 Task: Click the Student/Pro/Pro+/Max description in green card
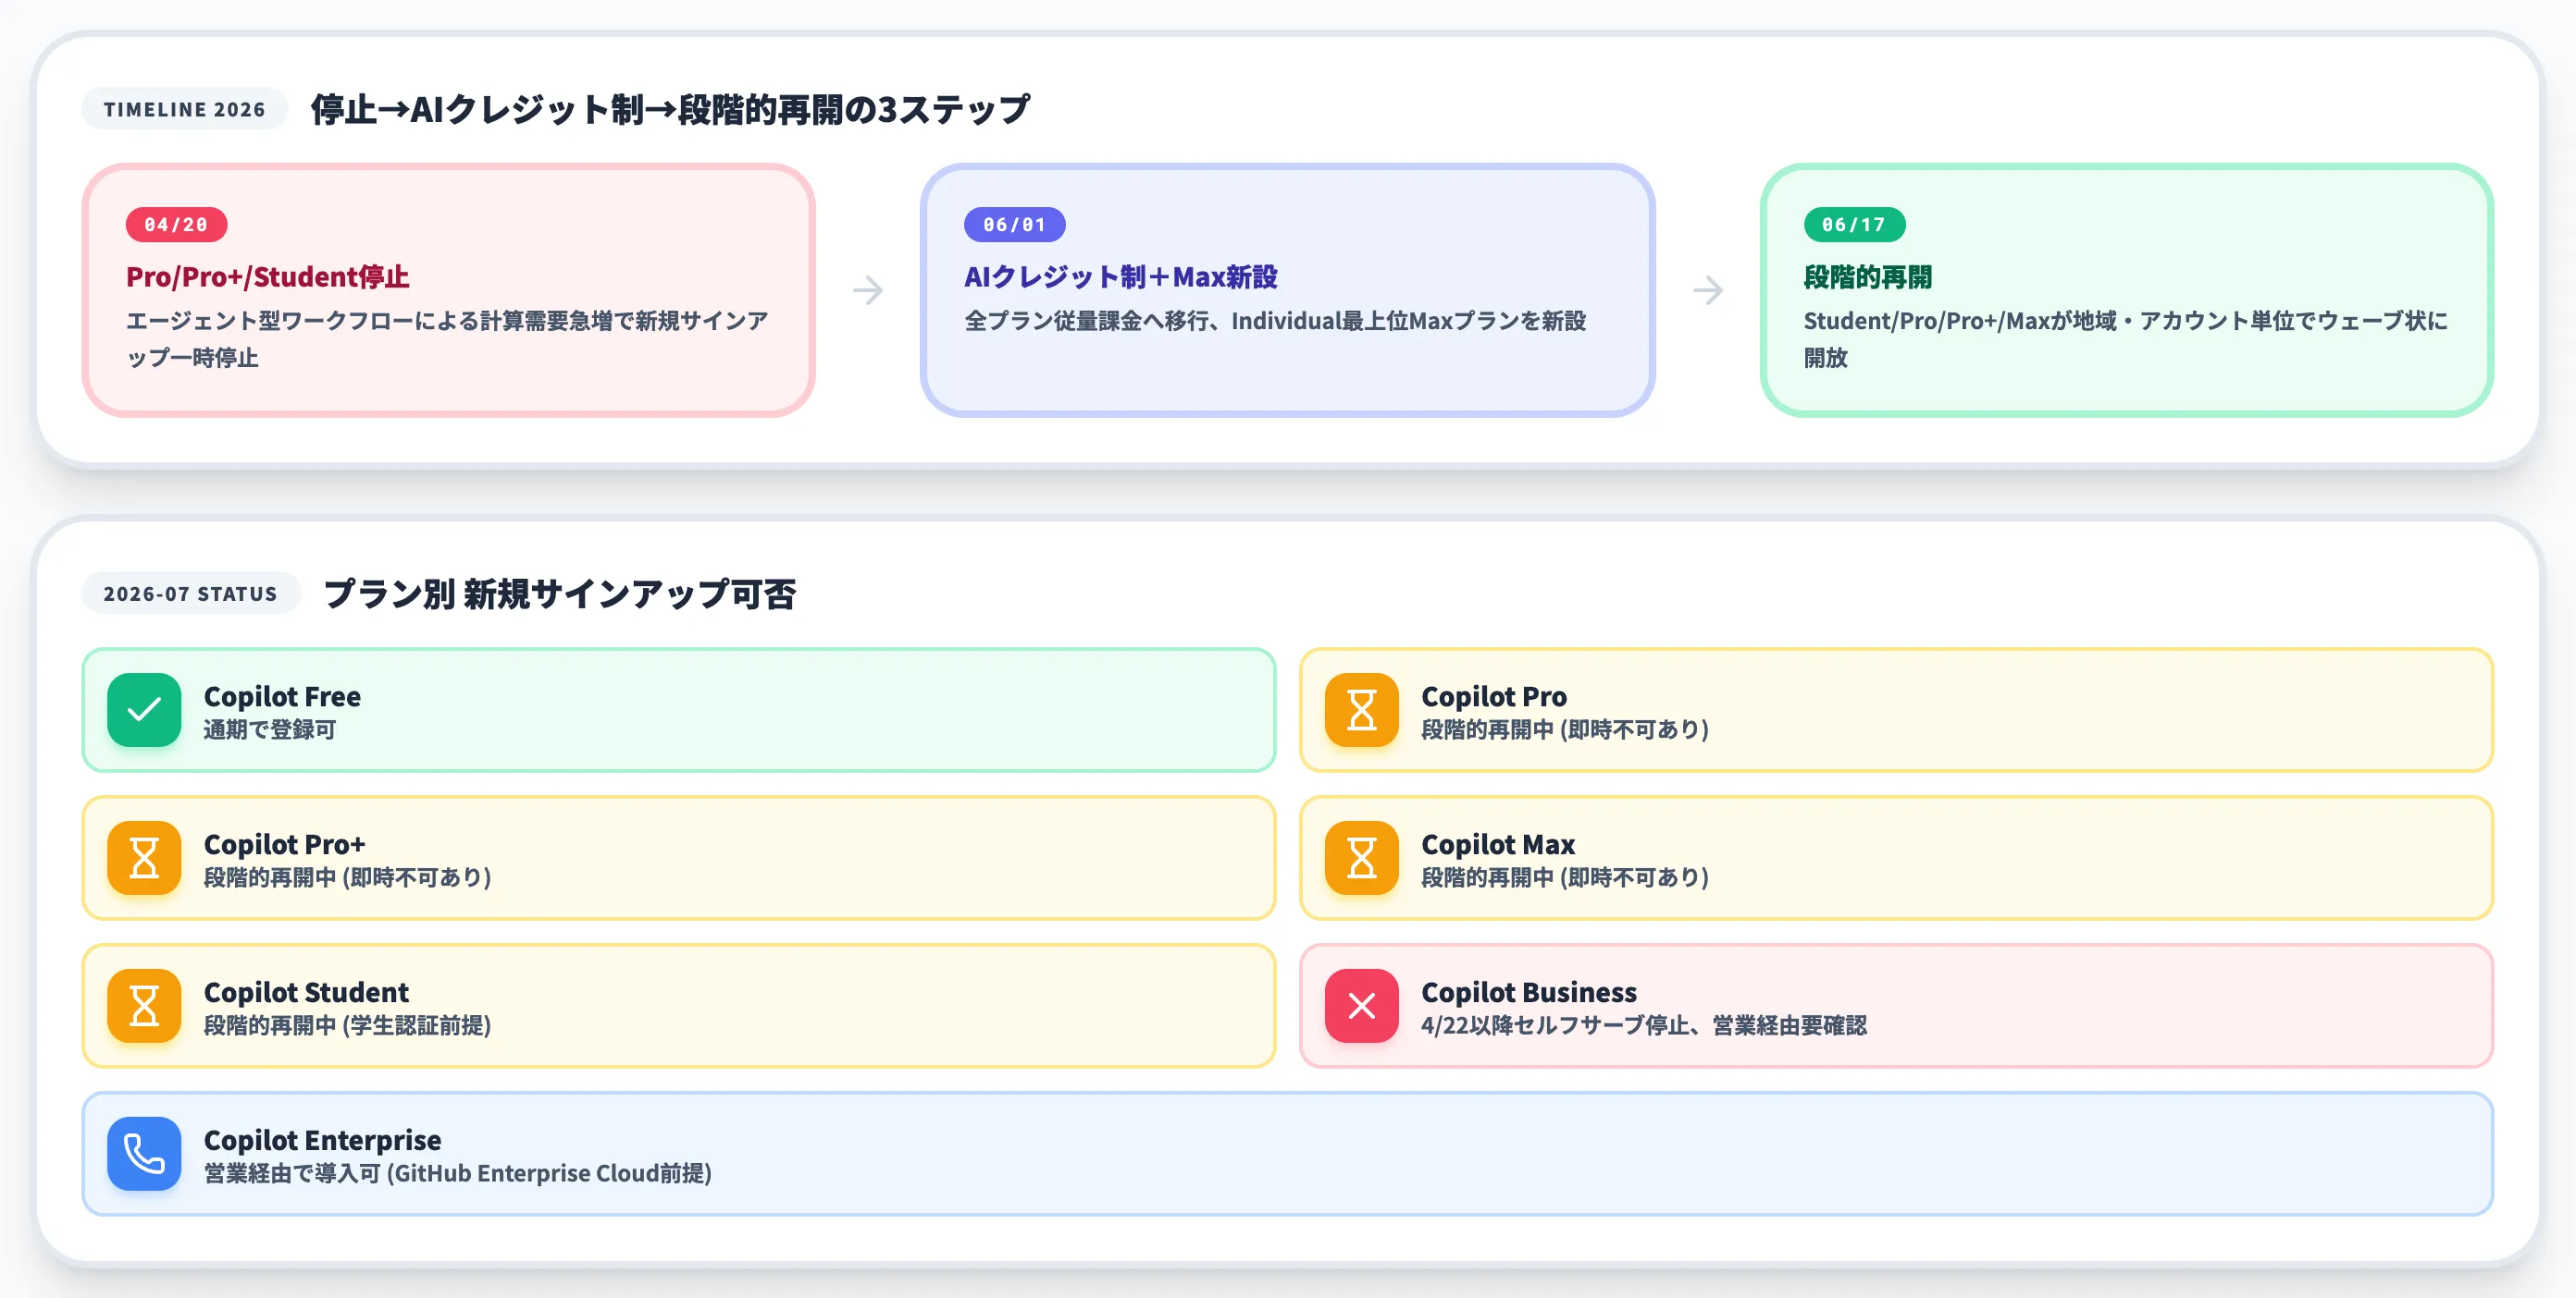pyautogui.click(x=2126, y=339)
